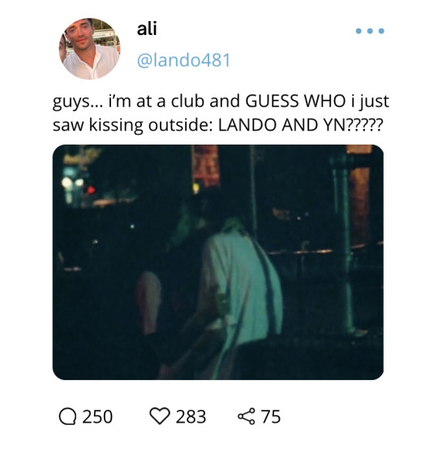Image resolution: width=438 pixels, height=449 pixels.
Task: Click the word 'club' in the tweet
Action: (188, 101)
